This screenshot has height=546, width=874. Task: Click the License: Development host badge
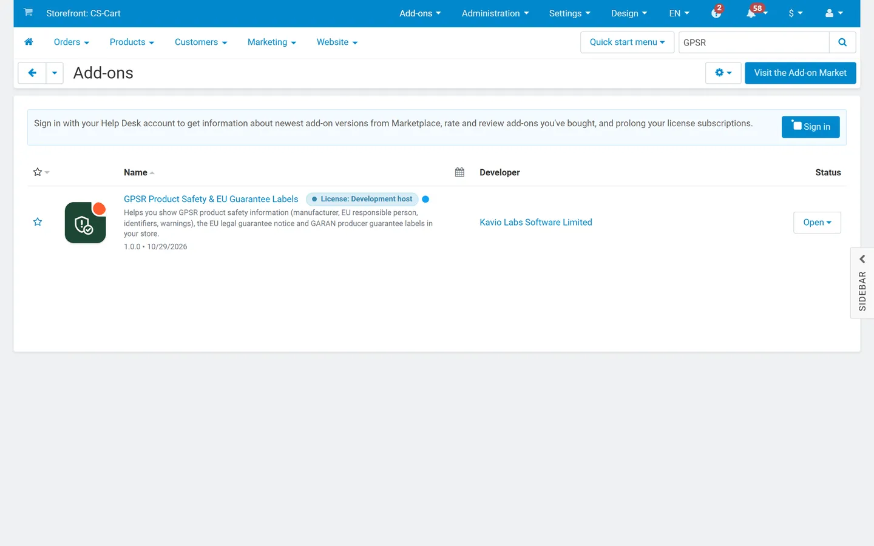point(362,199)
